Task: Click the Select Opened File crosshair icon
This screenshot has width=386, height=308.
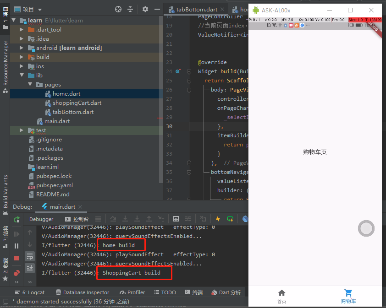Action: (x=118, y=9)
